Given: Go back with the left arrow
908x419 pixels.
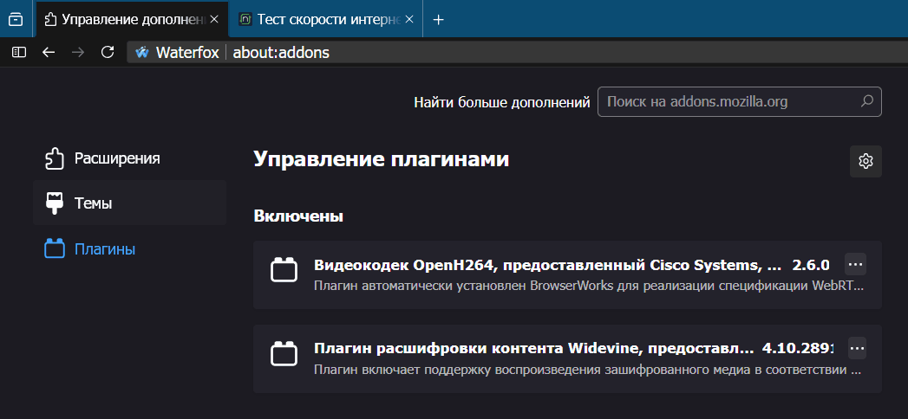Looking at the screenshot, I should coord(49,53).
